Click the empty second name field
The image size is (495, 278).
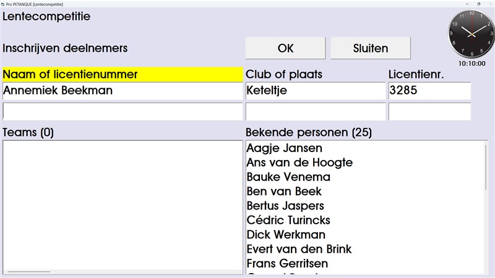123,111
